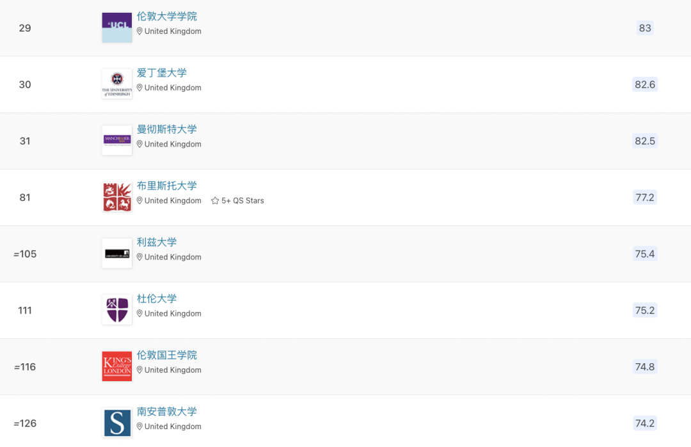Open the 爱丁堡大学 university link

[162, 73]
